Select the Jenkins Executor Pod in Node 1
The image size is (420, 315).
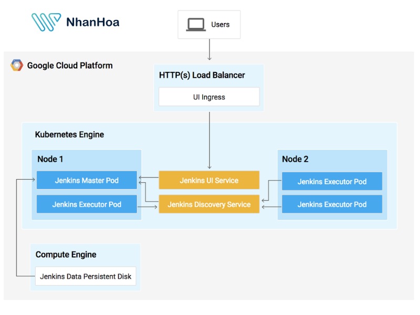tap(87, 204)
